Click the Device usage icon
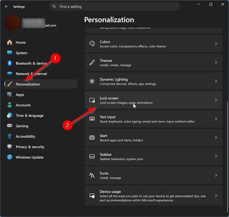The image size is (229, 217). [x=92, y=196]
